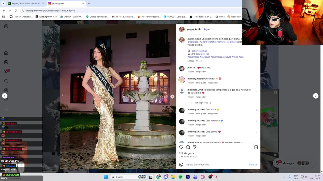This screenshot has width=323, height=181.
Task: Like the post with the heart icon
Action: [181, 147]
